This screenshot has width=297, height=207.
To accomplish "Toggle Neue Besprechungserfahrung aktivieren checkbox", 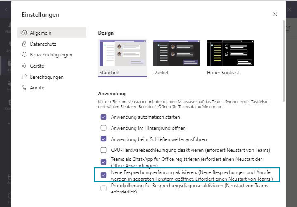I will 103,175.
